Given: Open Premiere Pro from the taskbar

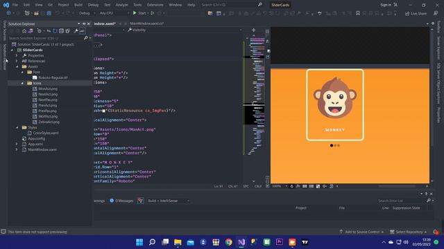Looking at the screenshot, I should coord(280,242).
